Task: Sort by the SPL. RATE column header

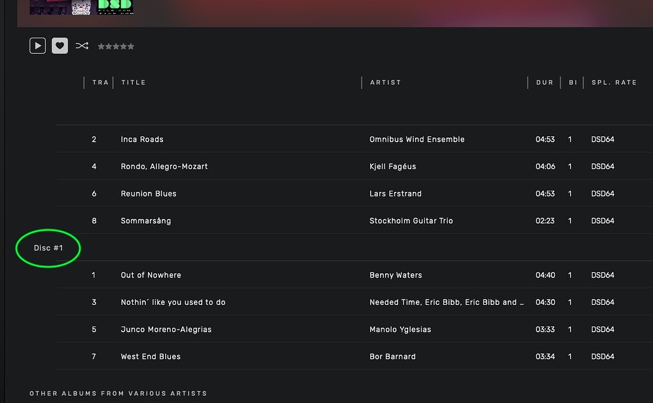Action: click(x=613, y=82)
